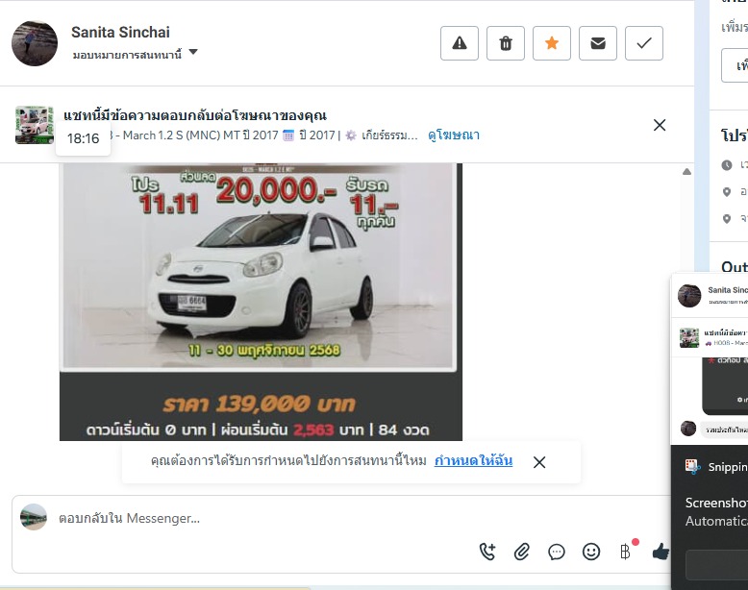Image resolution: width=748 pixels, height=590 pixels.
Task: Click the clock icon in side panel
Action: tap(727, 165)
